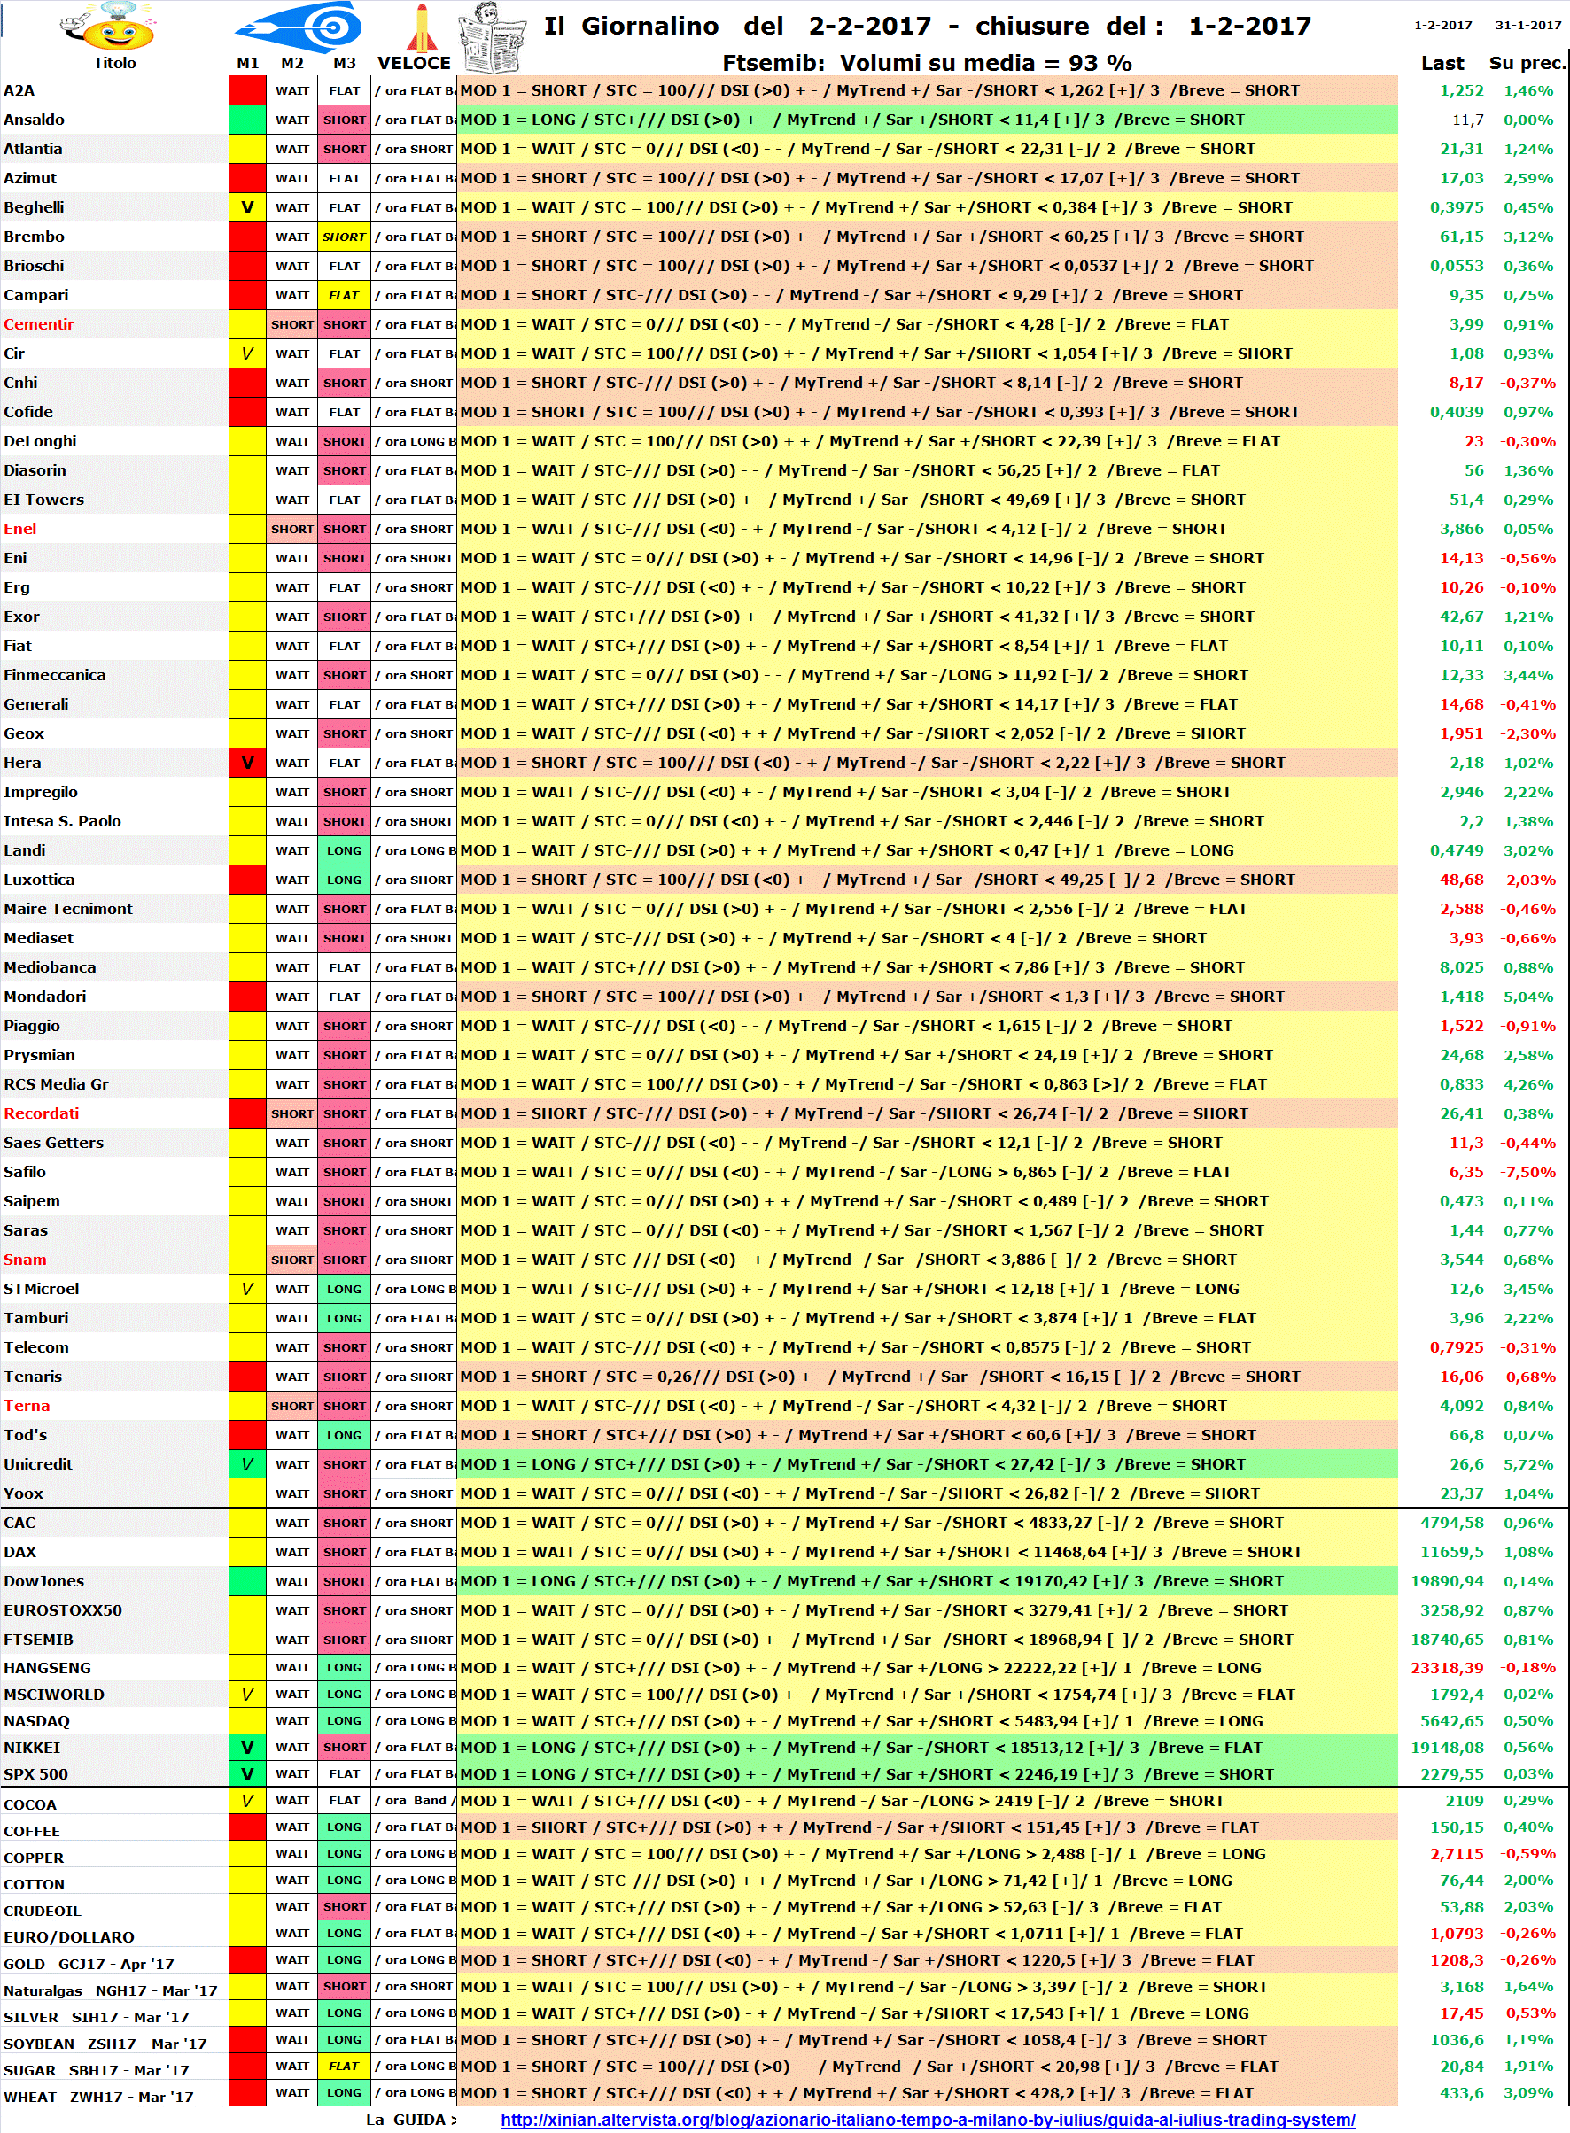
Task: Click the WHEAT ZWH17 row name
Action: pos(99,2097)
